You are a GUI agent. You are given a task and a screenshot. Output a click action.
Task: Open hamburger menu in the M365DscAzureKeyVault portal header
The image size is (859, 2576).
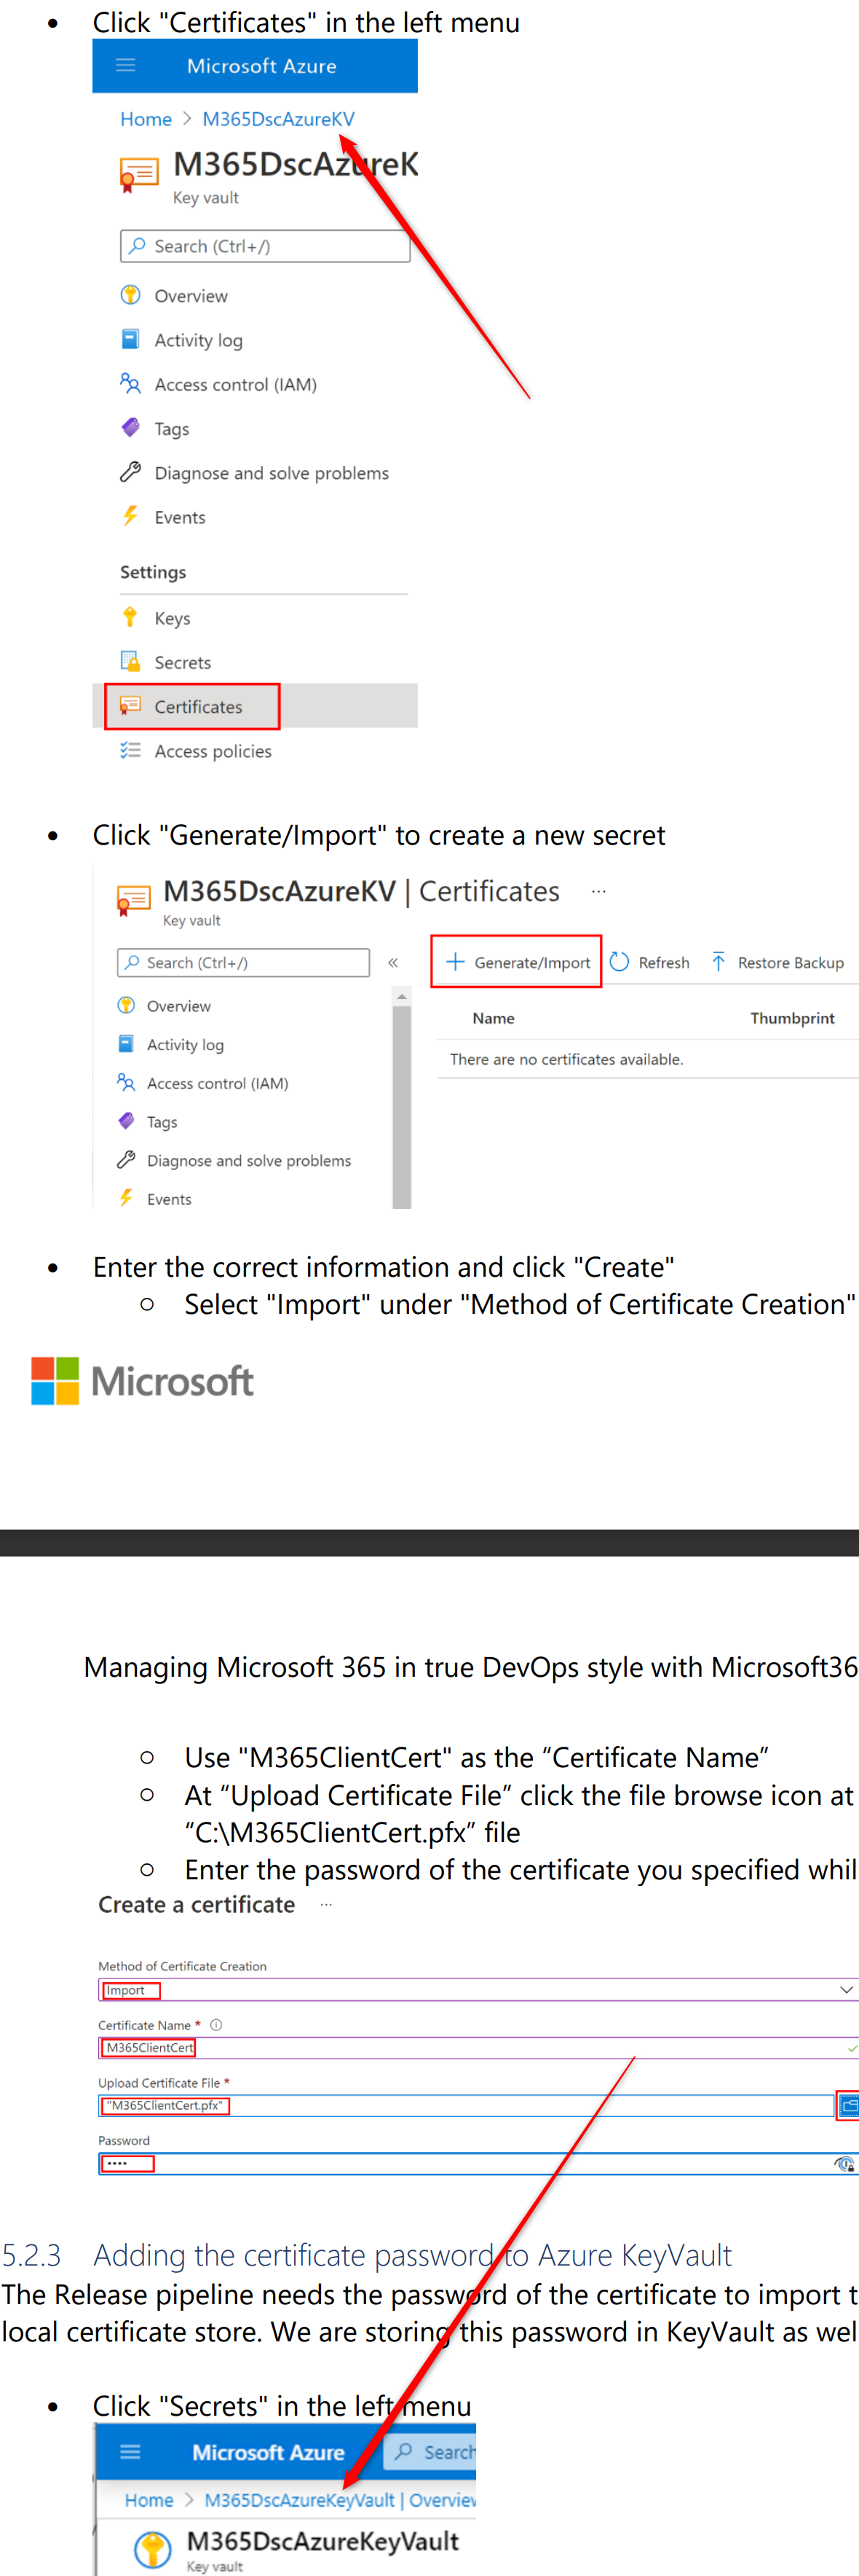point(130,2452)
